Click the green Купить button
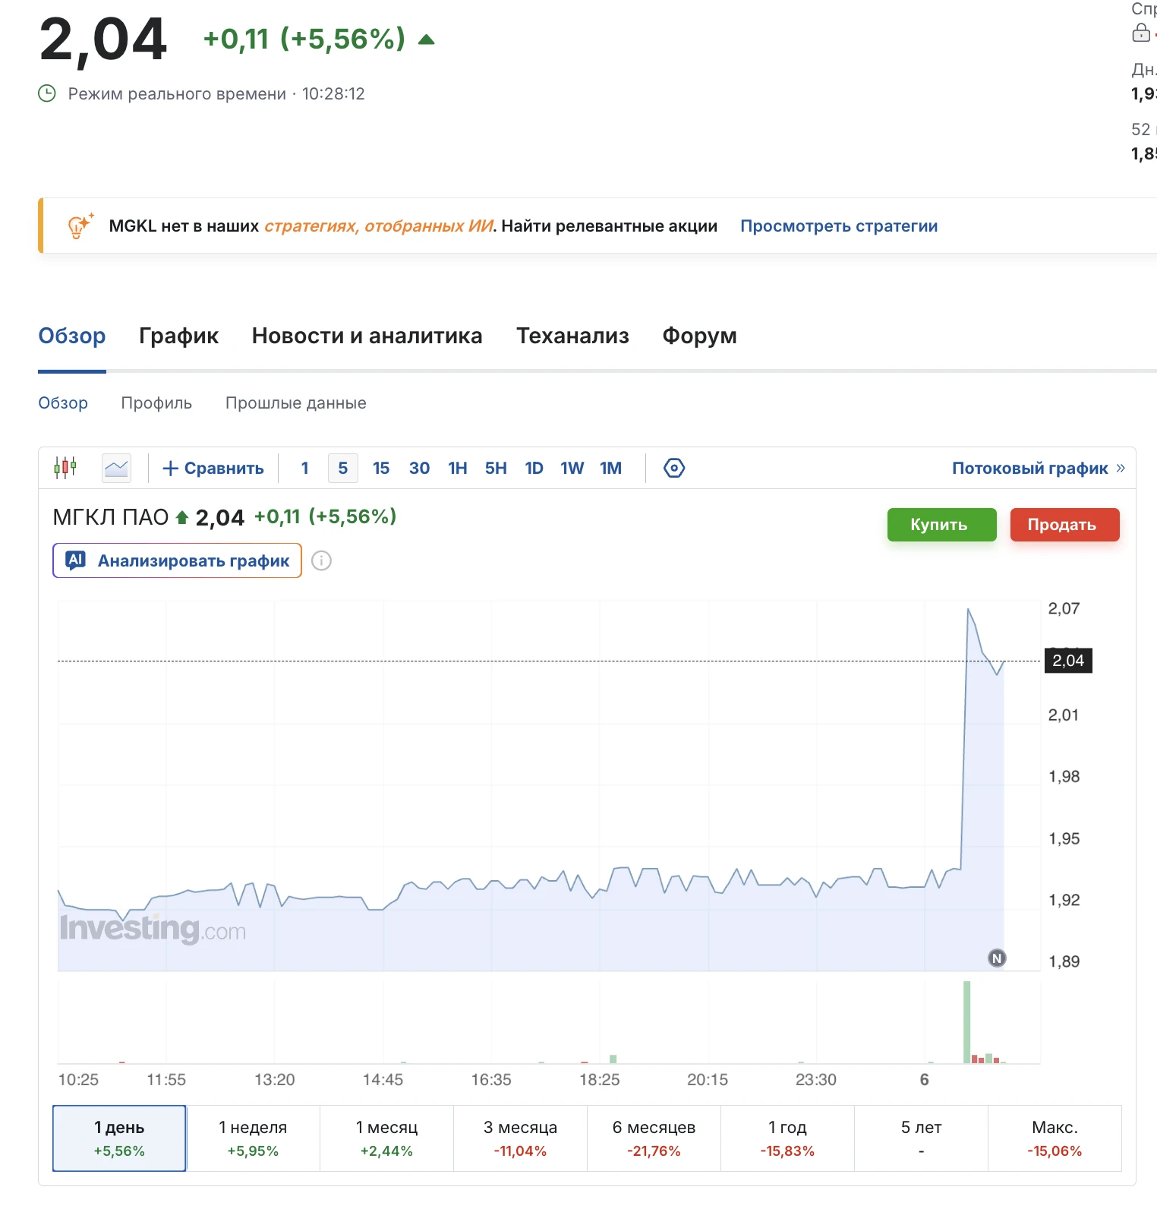This screenshot has width=1157, height=1209. [x=941, y=525]
